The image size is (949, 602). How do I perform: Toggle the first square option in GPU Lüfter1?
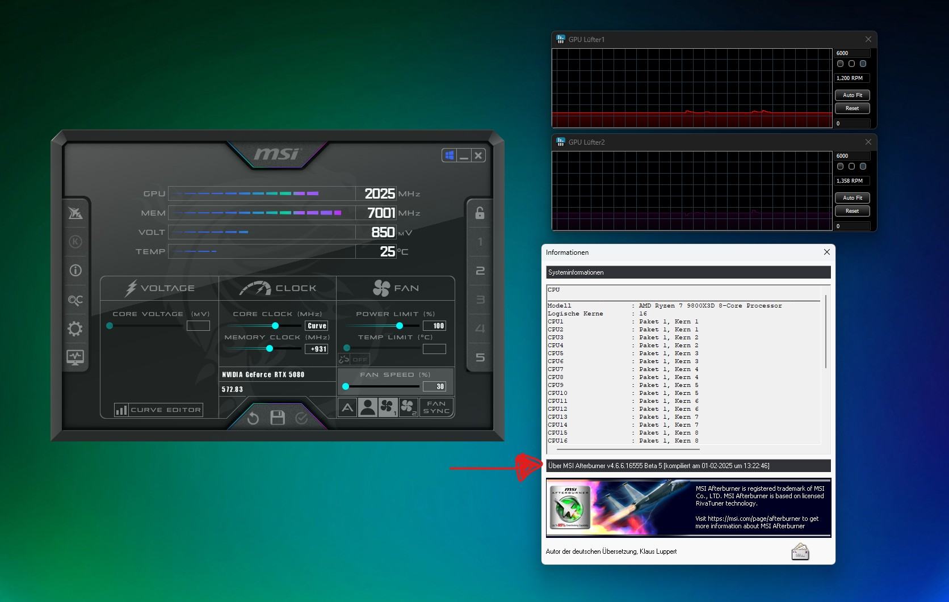(841, 64)
